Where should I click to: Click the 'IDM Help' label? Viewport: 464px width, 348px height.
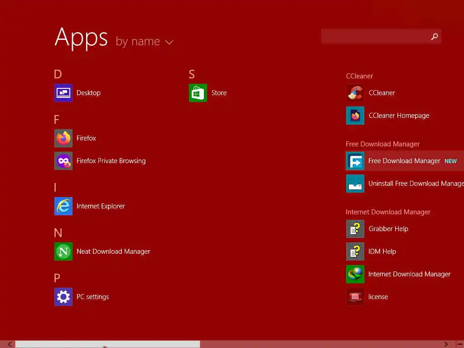click(x=382, y=251)
